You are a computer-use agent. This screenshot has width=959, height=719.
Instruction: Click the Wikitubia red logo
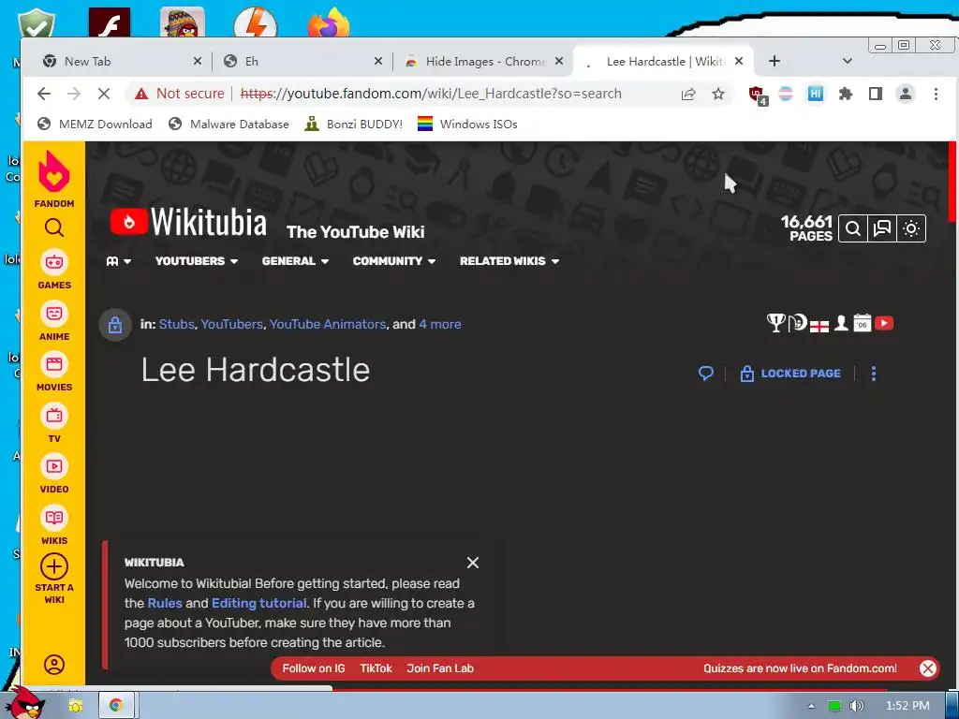pyautogui.click(x=129, y=222)
